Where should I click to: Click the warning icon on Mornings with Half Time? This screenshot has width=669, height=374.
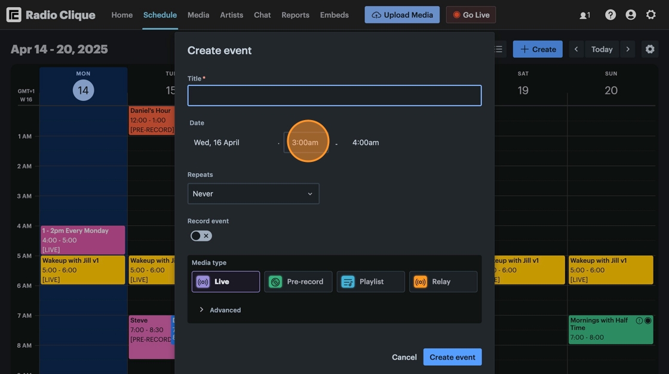click(x=639, y=321)
